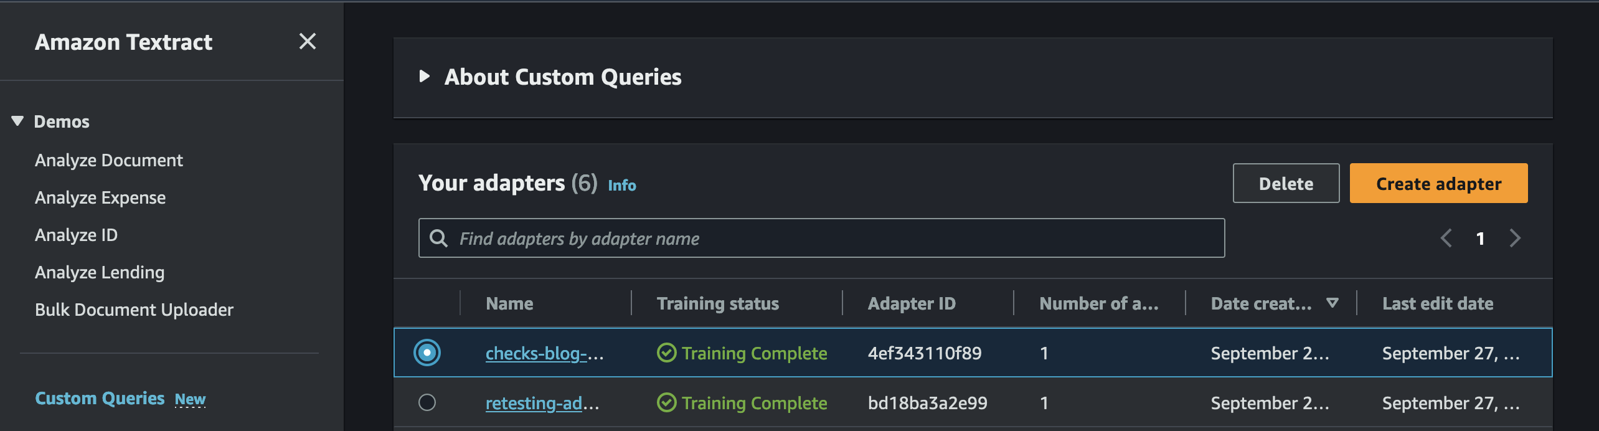The width and height of the screenshot is (1599, 431).
Task: Toggle Date created sort arrow
Action: tap(1332, 303)
